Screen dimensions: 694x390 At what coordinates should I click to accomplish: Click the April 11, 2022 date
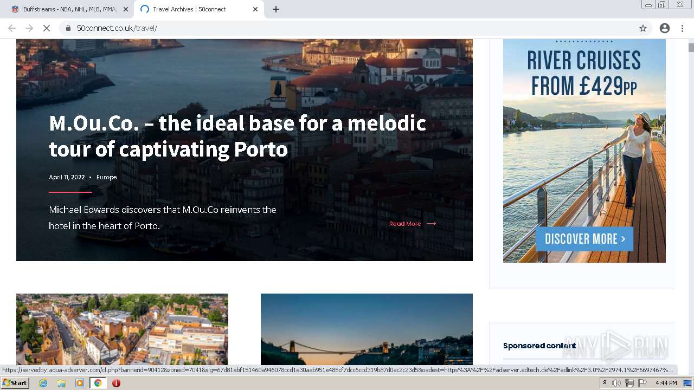pos(67,177)
